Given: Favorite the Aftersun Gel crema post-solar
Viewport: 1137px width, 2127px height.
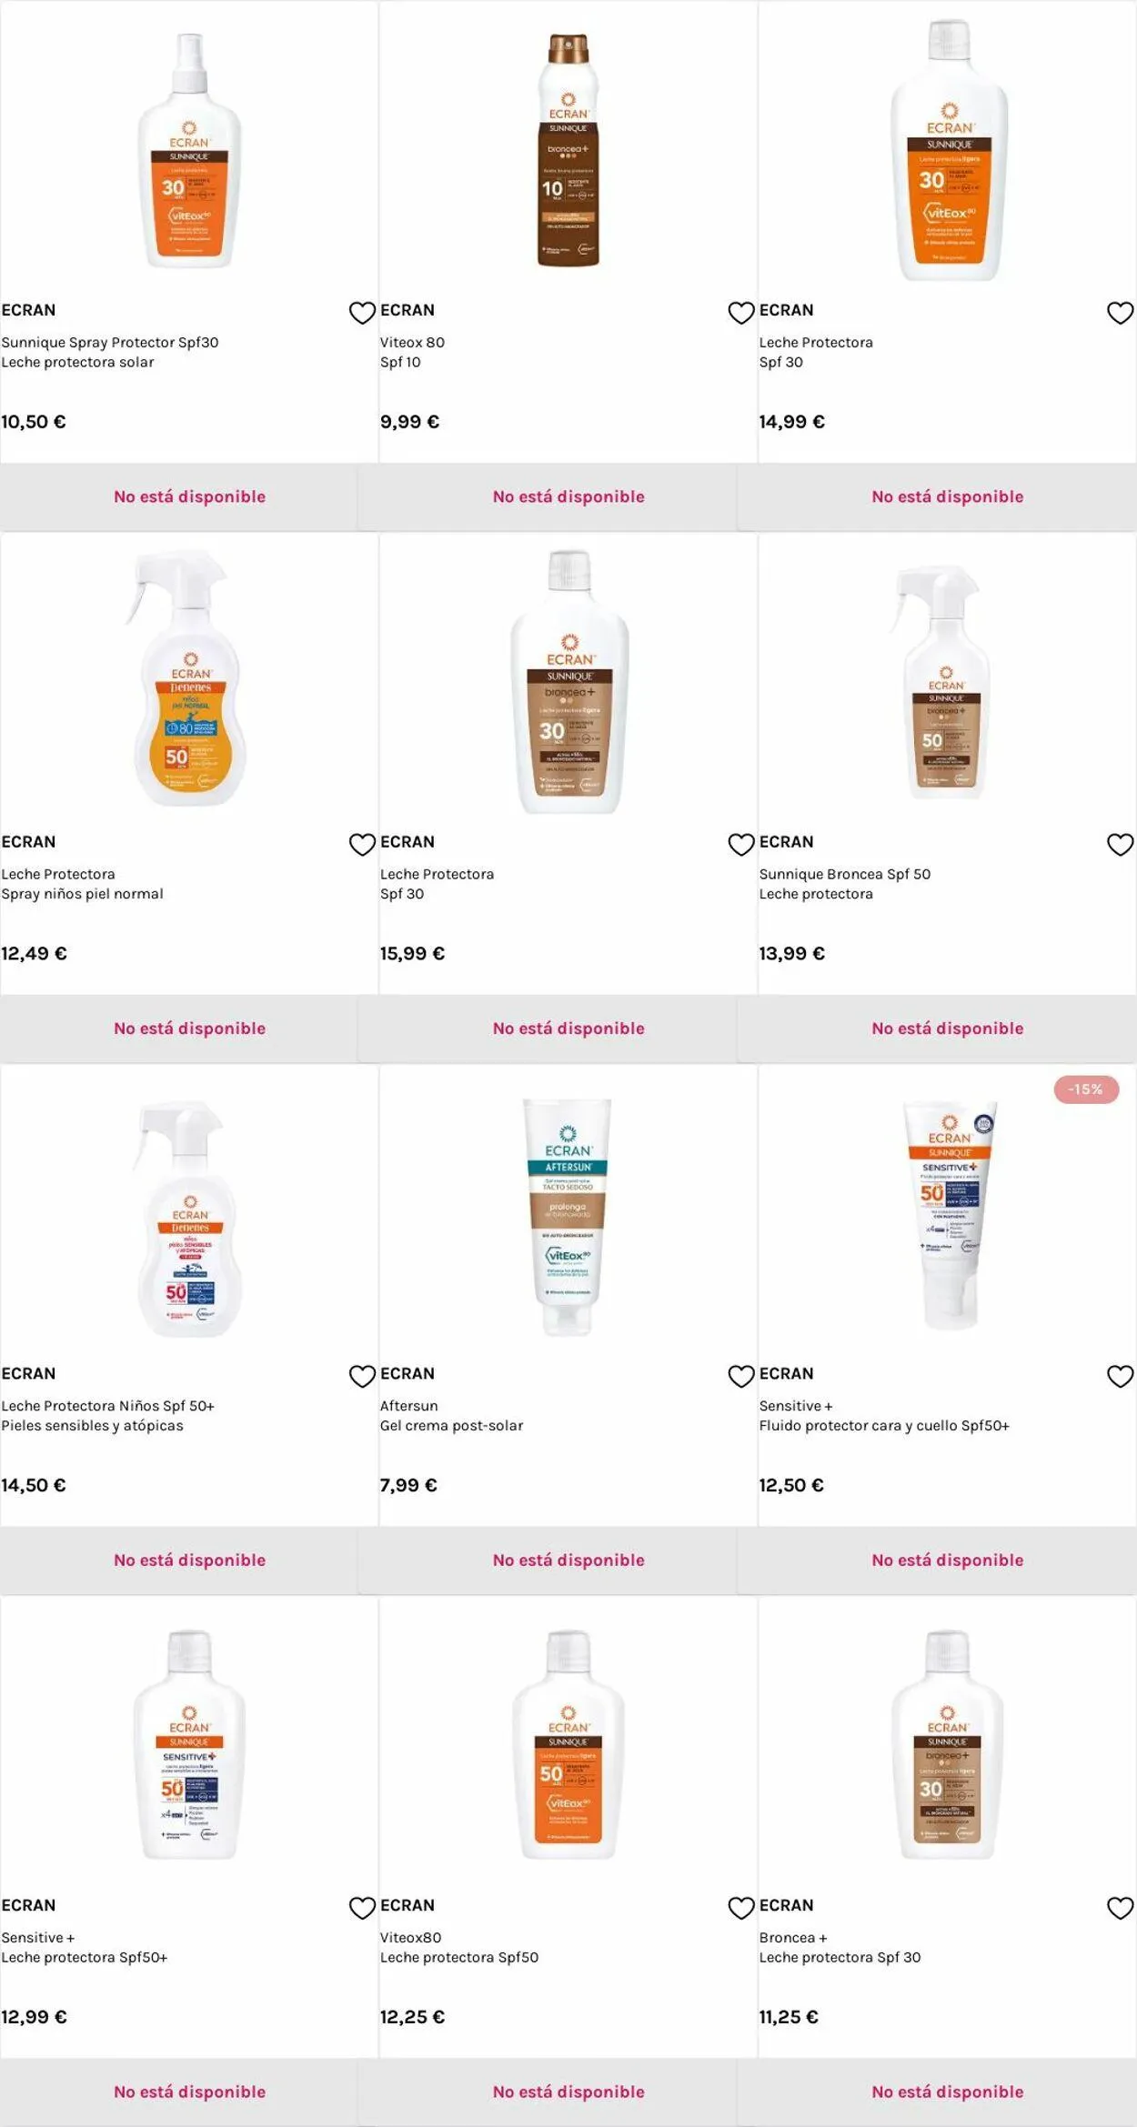Looking at the screenshot, I should [x=741, y=1377].
